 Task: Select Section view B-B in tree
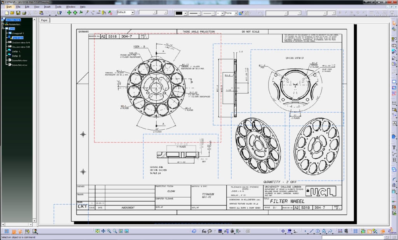coord(21,47)
